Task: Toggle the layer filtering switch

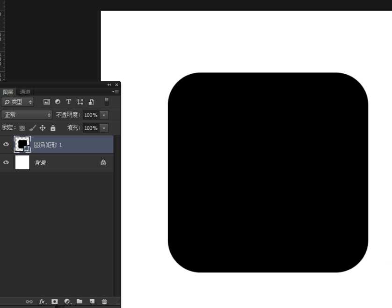Action: pyautogui.click(x=107, y=102)
